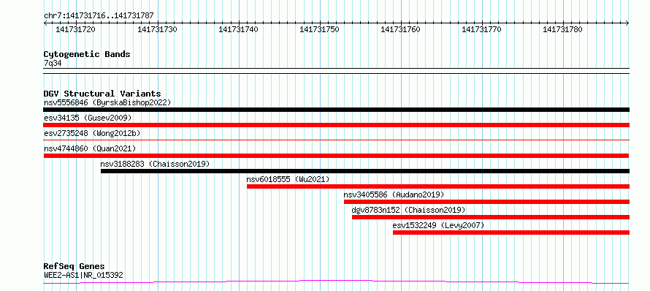Click the red nsv6018555 variant bar

438,186
